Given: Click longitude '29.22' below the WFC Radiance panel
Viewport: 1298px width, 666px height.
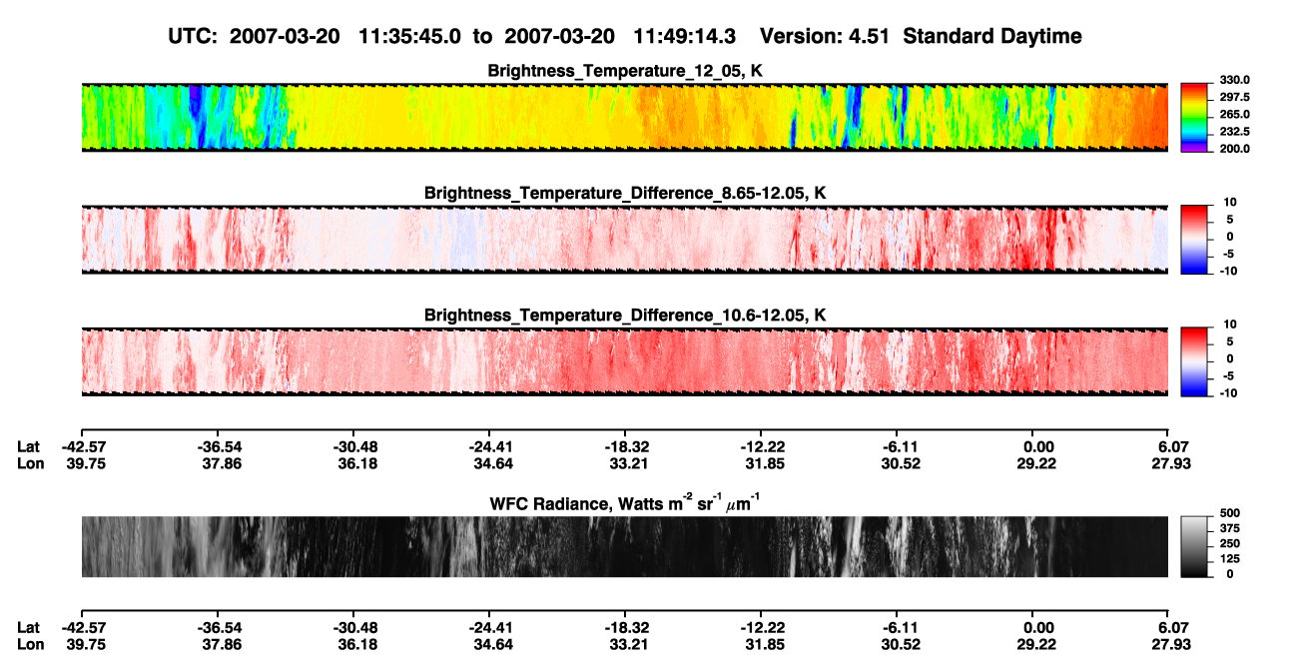Looking at the screenshot, I should [1038, 644].
